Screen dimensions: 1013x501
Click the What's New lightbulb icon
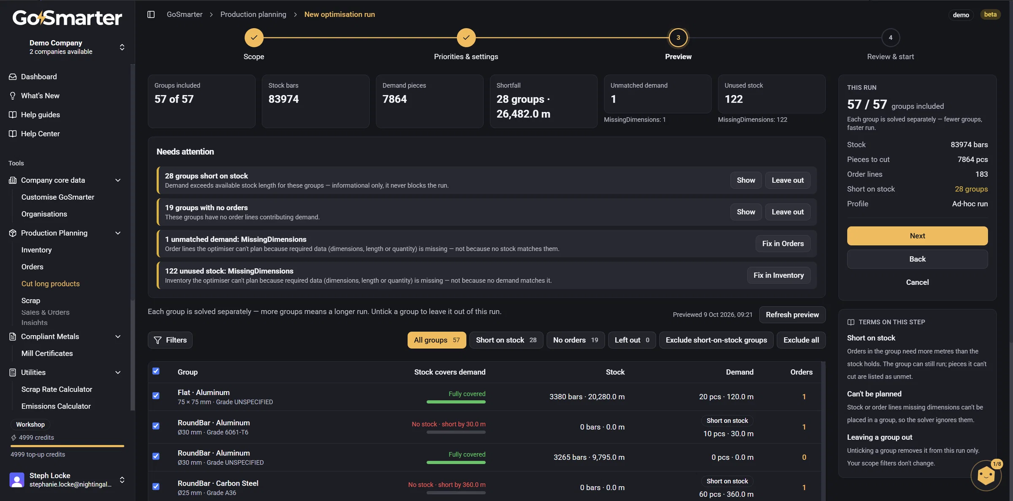(x=13, y=95)
